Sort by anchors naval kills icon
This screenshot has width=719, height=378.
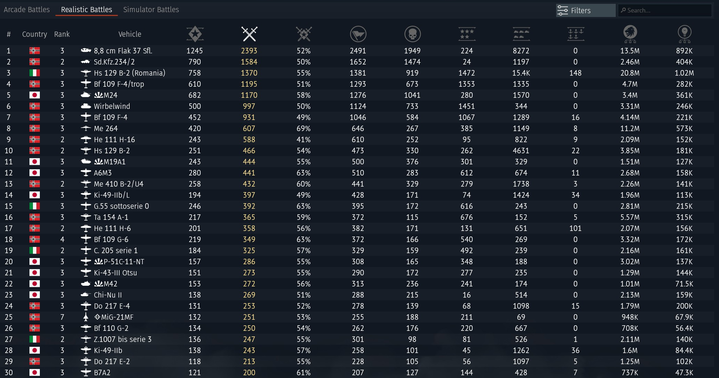pos(576,34)
